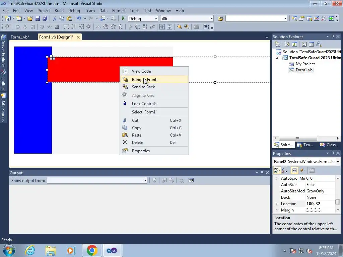Show events via the lightning bolt icon
343x257 pixels.
[x=302, y=170]
